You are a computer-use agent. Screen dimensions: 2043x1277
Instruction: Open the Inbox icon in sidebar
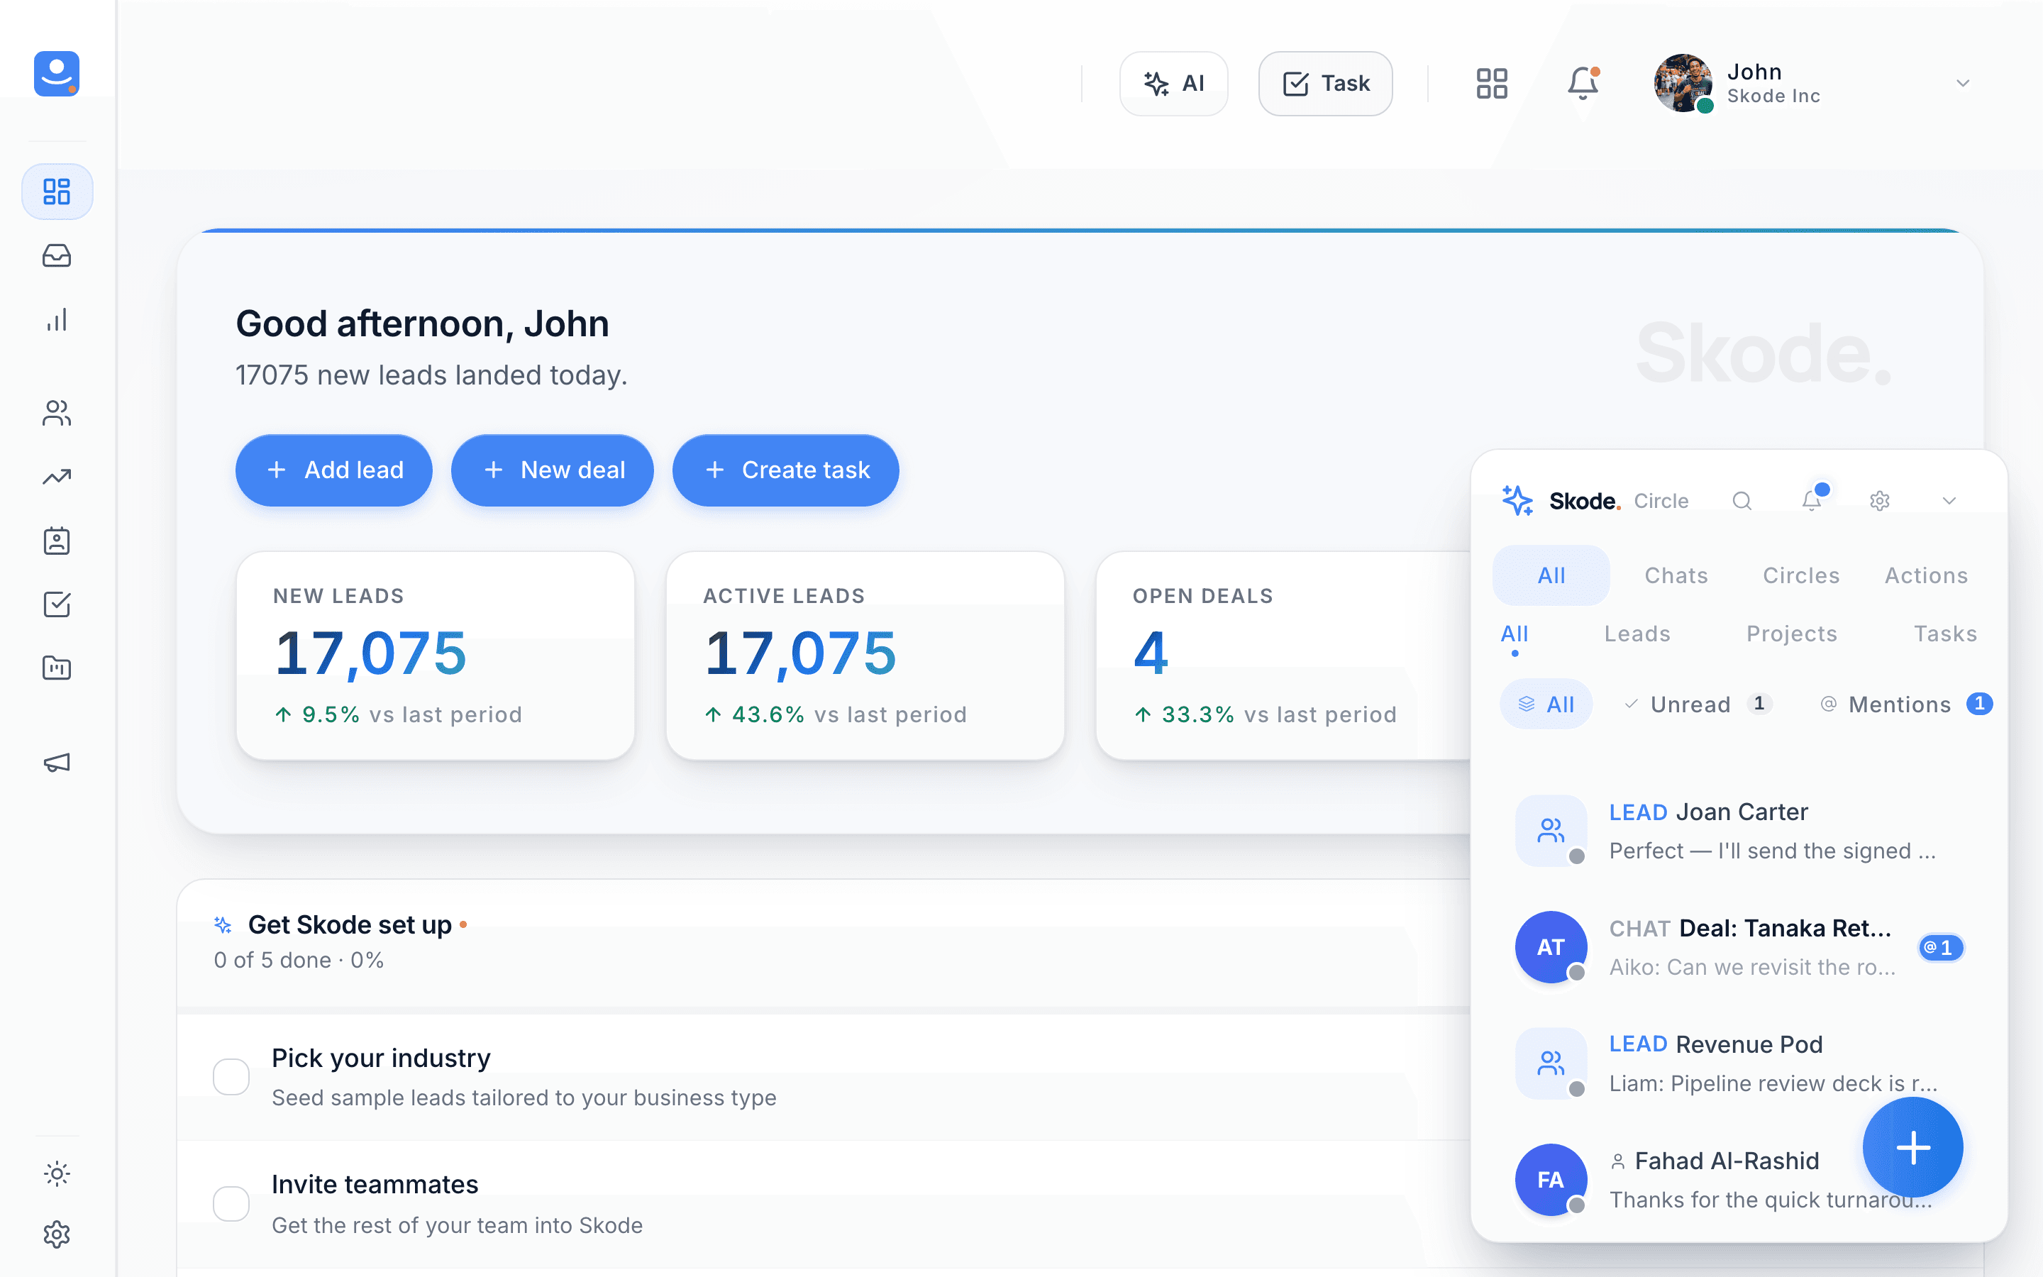pyautogui.click(x=57, y=255)
